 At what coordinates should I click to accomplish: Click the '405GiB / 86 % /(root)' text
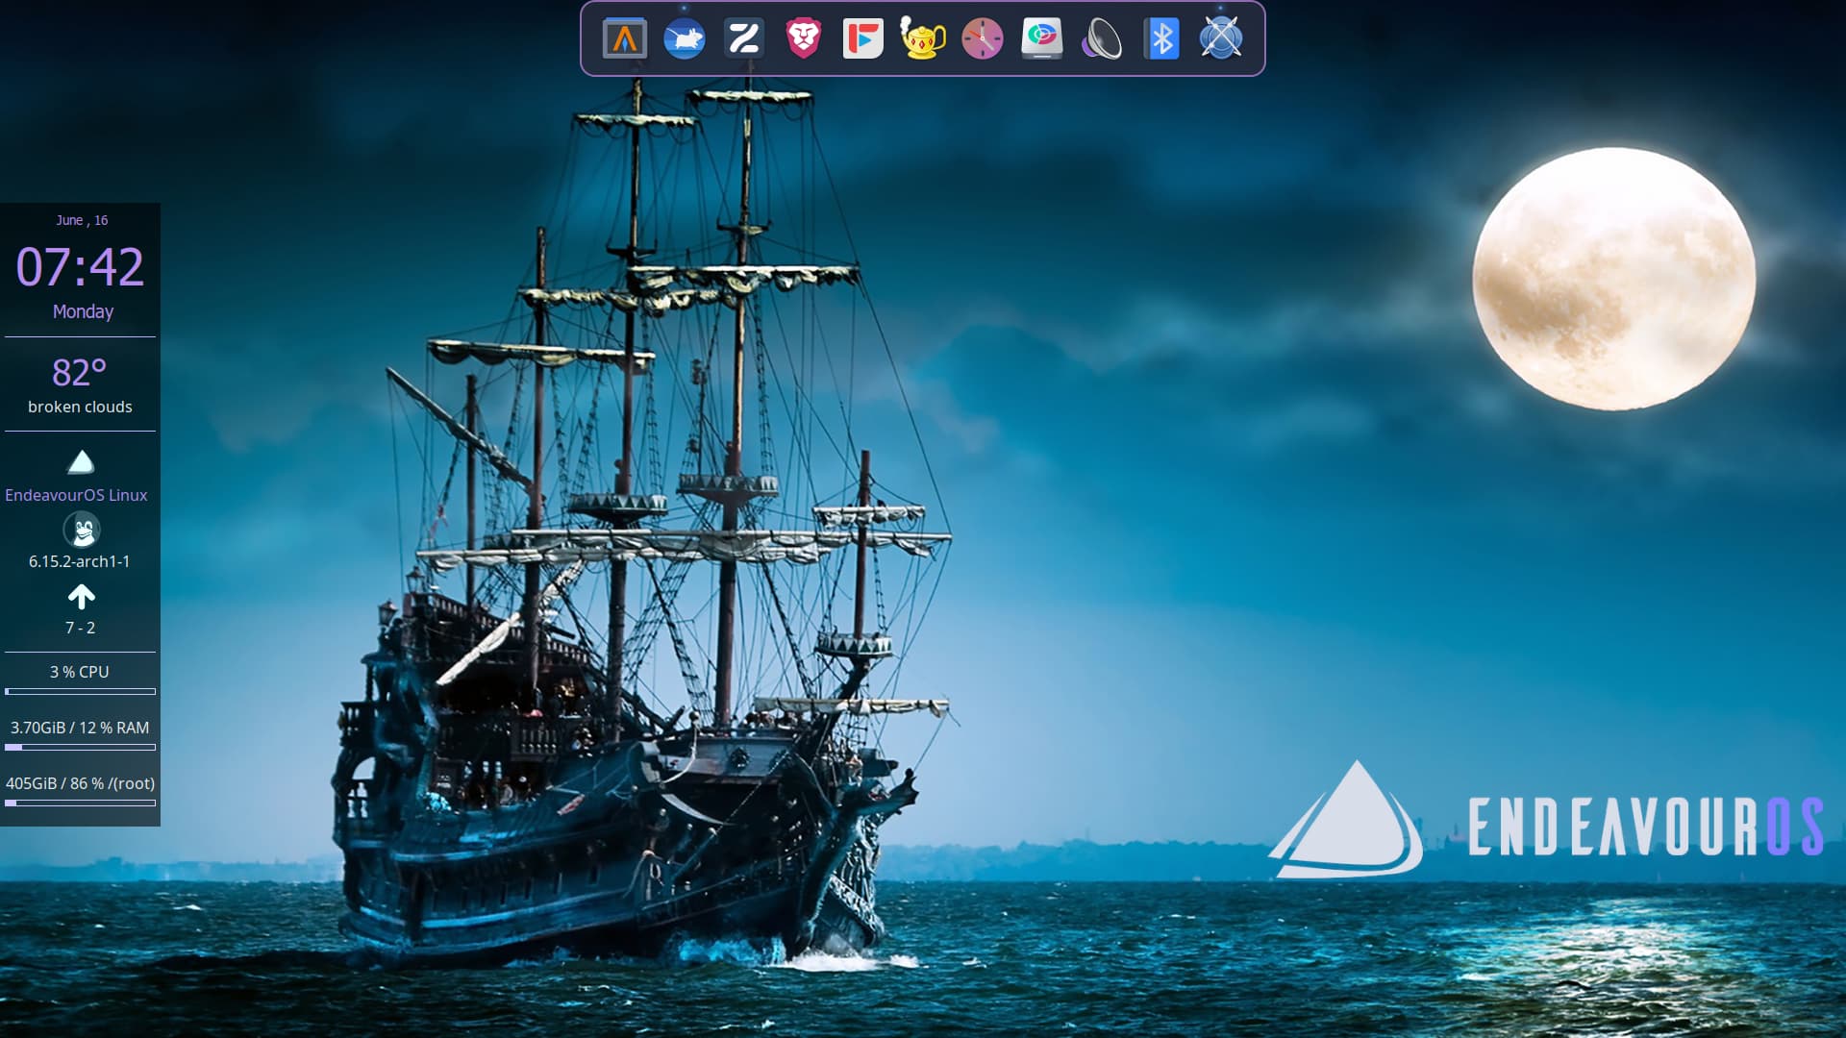(x=80, y=783)
